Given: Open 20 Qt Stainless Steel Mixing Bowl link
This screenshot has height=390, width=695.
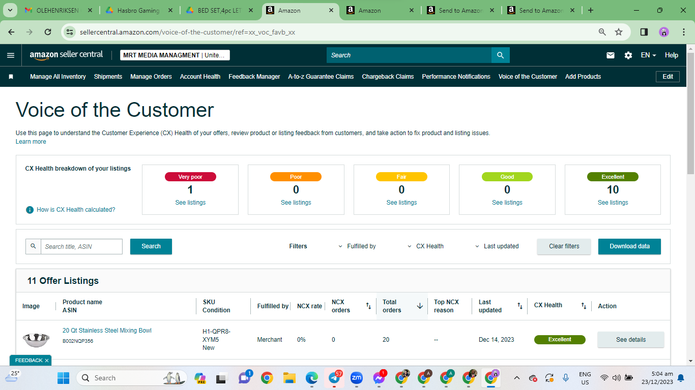Looking at the screenshot, I should click(107, 331).
